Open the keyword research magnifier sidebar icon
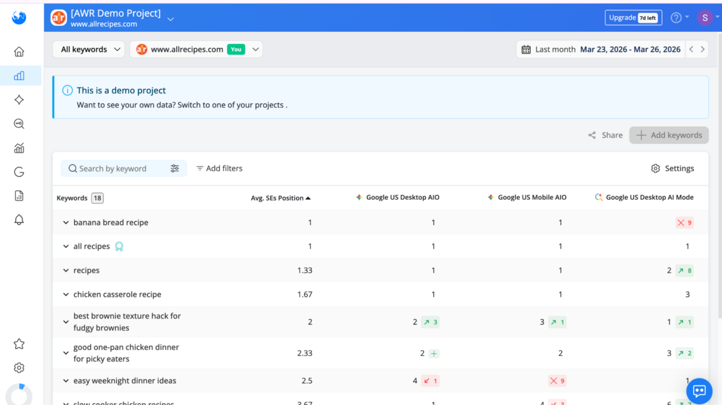This screenshot has width=722, height=405. click(x=19, y=124)
